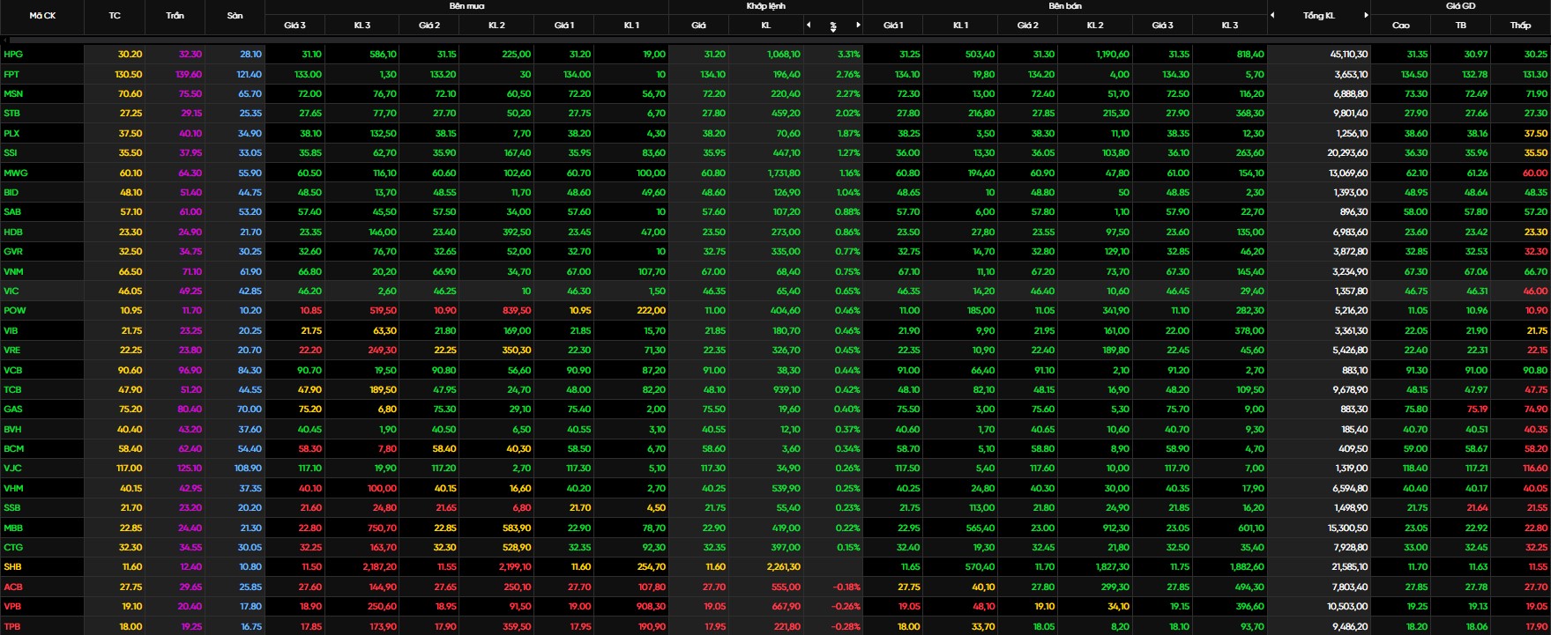Select the ACB ticker
The height and width of the screenshot is (635, 1551).
coord(12,587)
